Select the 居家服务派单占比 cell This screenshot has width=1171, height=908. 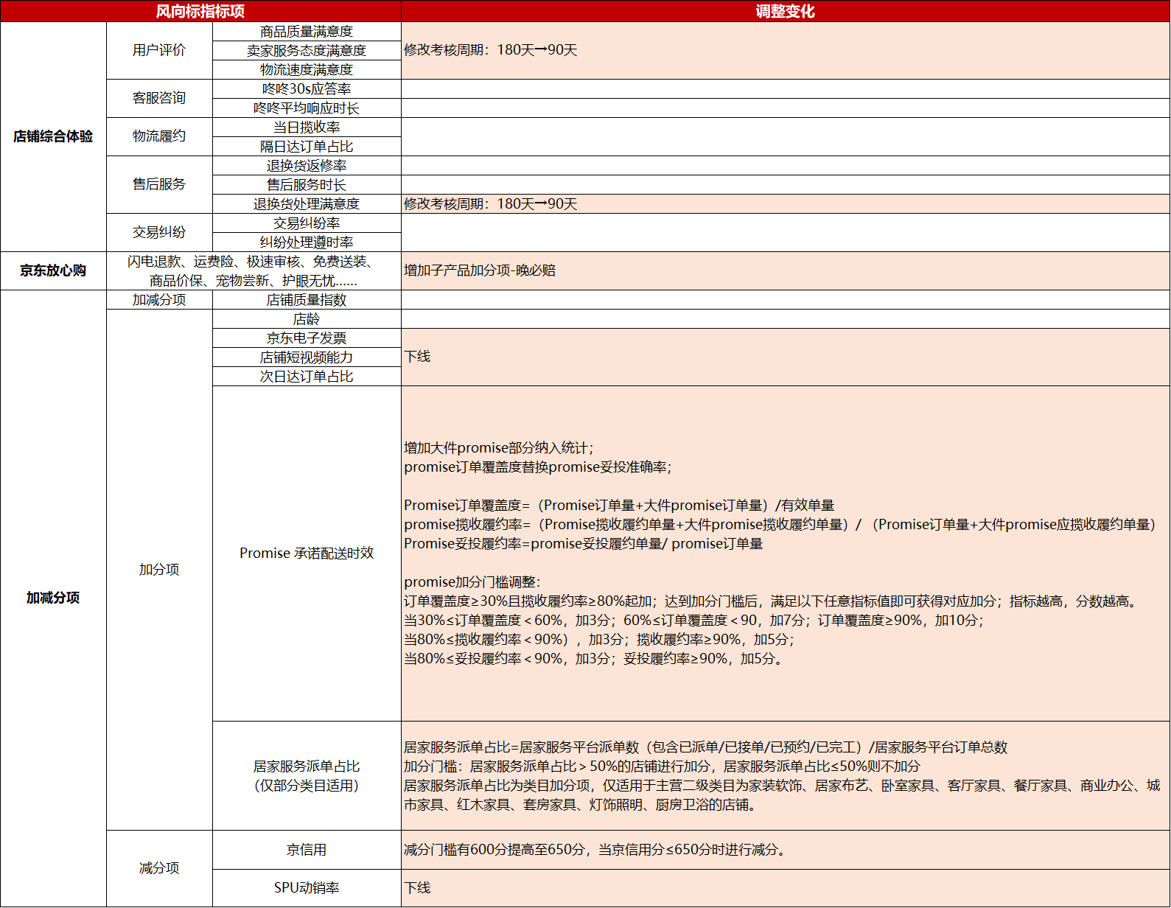[x=307, y=776]
